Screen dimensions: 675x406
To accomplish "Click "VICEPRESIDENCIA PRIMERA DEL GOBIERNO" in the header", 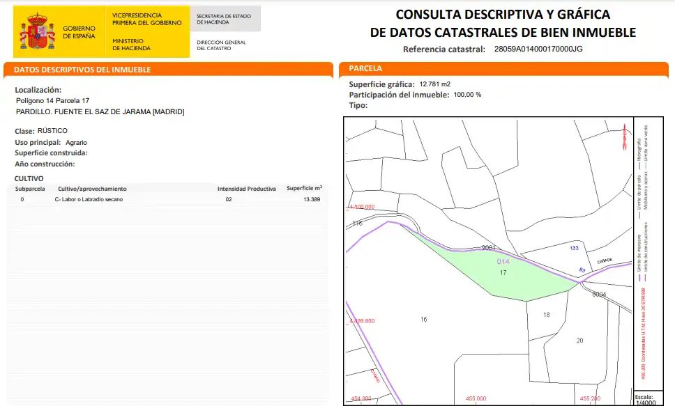I will [147, 19].
